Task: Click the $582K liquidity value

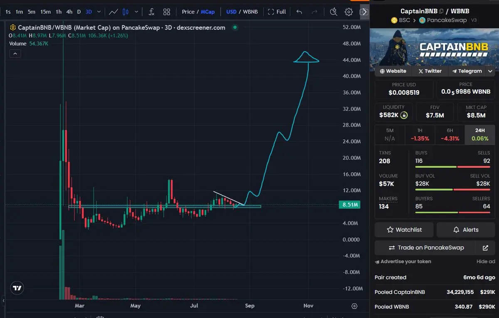Action: 389,115
